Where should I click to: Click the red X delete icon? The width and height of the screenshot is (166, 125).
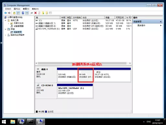click(35, 13)
